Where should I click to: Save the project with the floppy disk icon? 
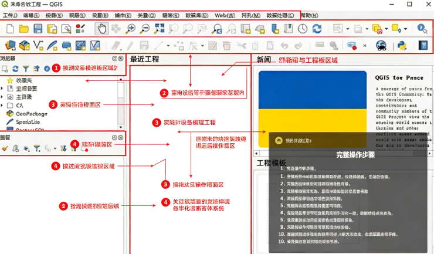pos(38,29)
